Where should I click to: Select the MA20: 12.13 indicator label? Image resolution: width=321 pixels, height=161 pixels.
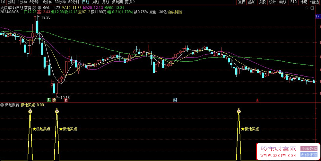[x=93, y=8]
